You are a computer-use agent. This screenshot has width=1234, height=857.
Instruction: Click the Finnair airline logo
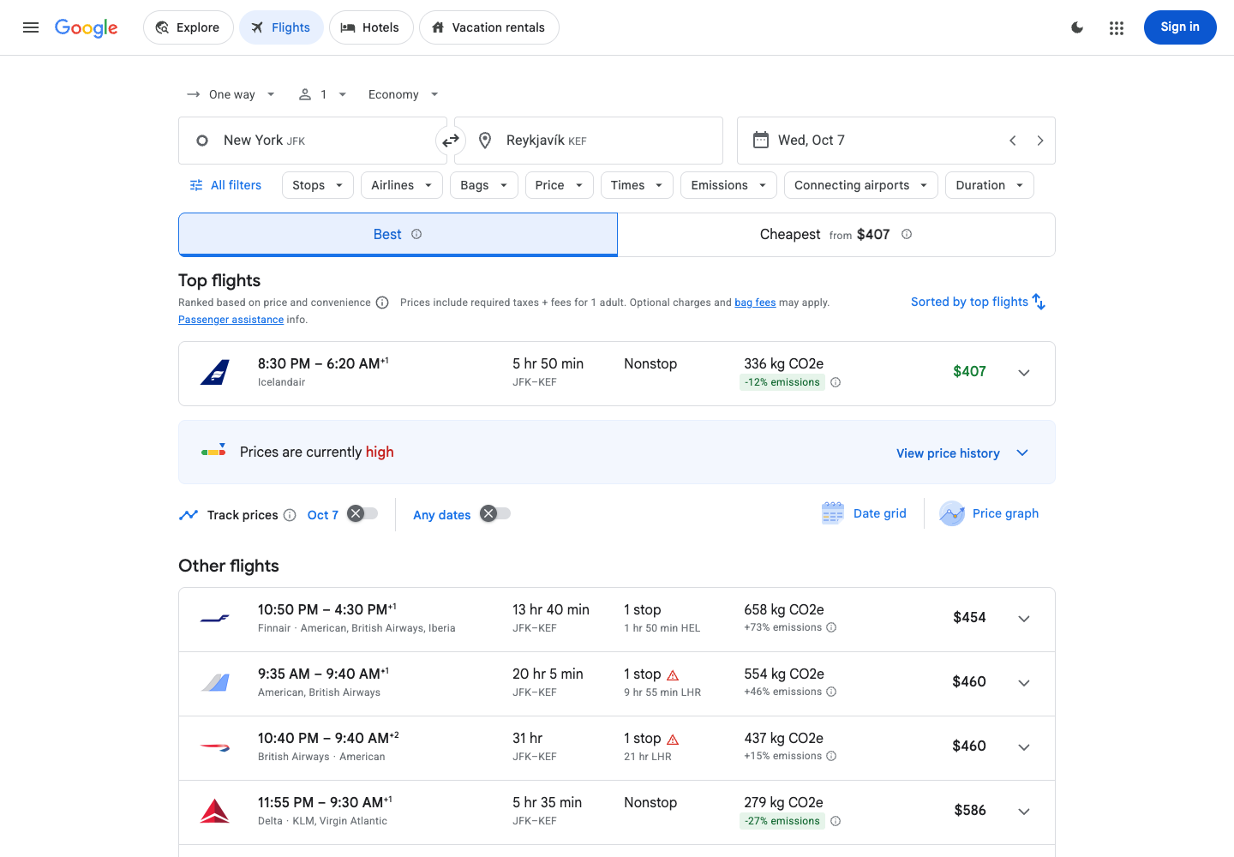[214, 619]
